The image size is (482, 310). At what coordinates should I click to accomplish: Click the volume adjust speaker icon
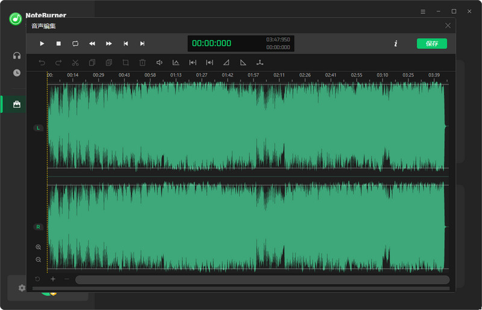point(160,62)
